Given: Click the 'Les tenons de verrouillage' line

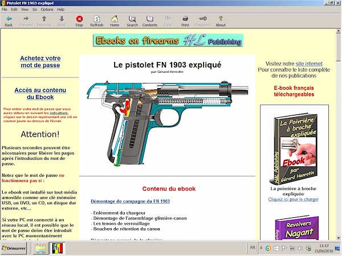Looking at the screenshot, I should coord(120,224).
